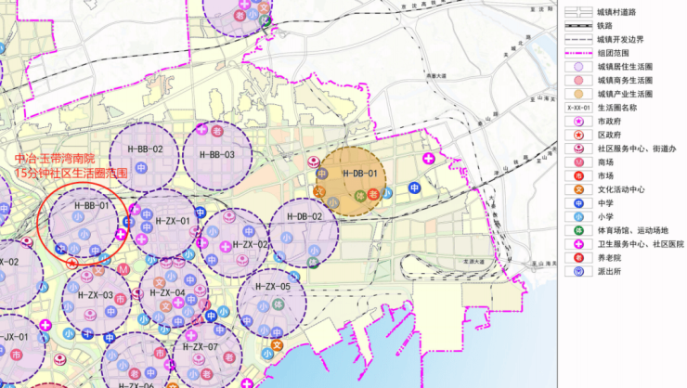Click the M mall icon above H-ZX-04
The image size is (687, 388).
[123, 269]
